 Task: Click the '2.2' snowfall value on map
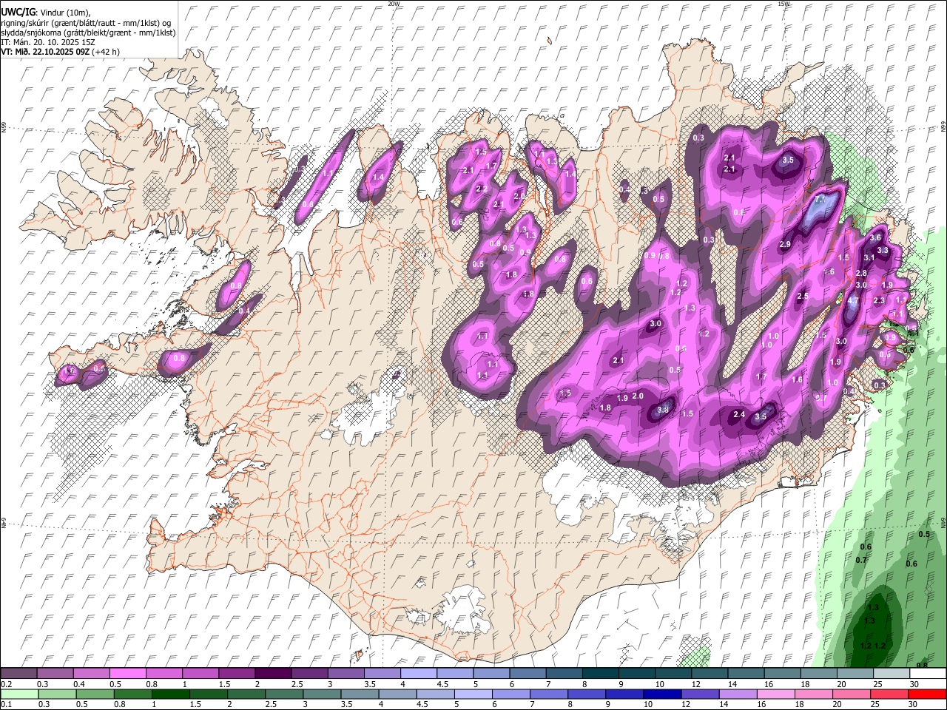pyautogui.click(x=481, y=189)
